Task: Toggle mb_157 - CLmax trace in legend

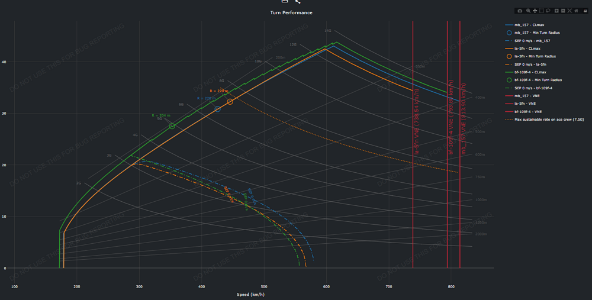Action: coord(530,25)
